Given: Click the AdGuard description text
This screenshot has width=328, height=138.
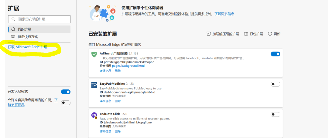Looking at the screenshot, I should [172, 58].
